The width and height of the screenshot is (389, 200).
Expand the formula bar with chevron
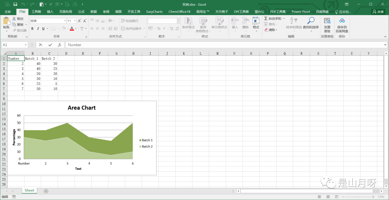385,45
